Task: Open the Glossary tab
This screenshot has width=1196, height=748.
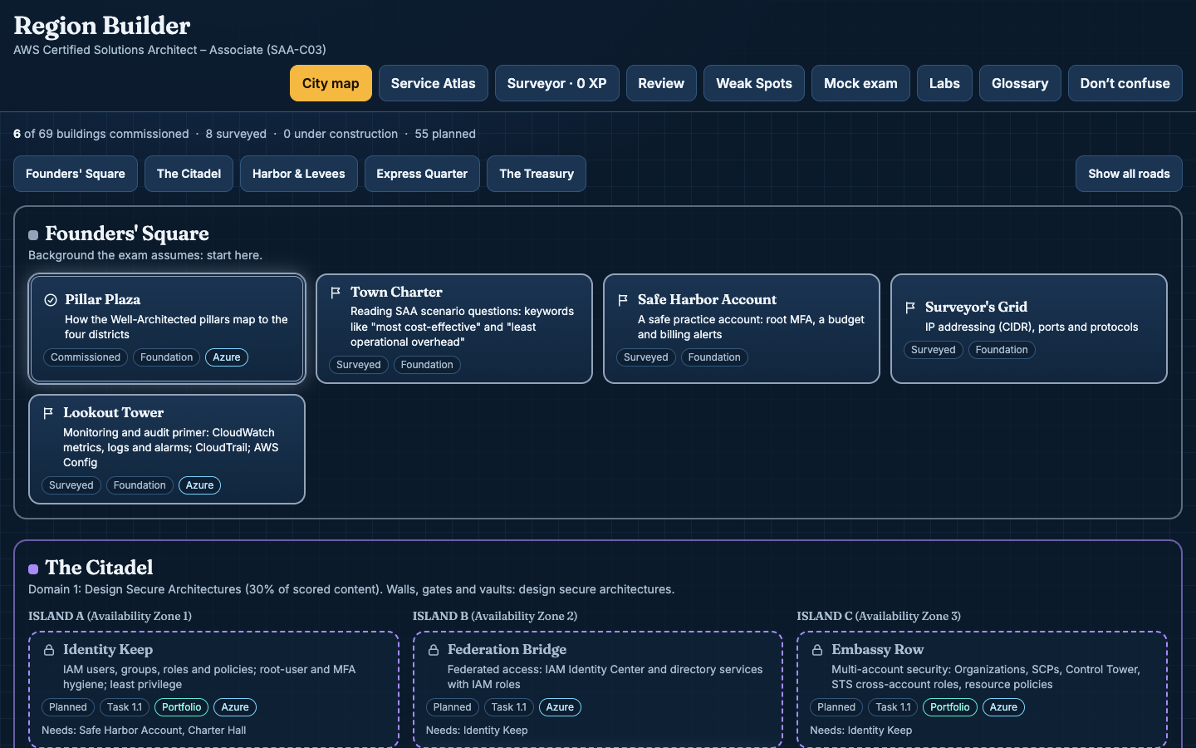Action: click(x=1020, y=83)
